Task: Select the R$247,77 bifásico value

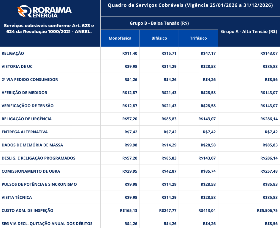Action: [x=168, y=210]
